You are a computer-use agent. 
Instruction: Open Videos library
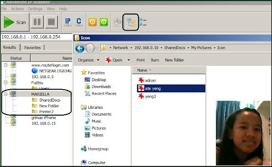(x=94, y=135)
